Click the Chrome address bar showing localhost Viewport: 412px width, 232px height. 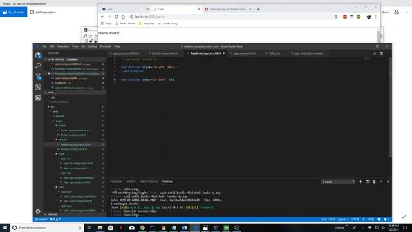pos(231,17)
